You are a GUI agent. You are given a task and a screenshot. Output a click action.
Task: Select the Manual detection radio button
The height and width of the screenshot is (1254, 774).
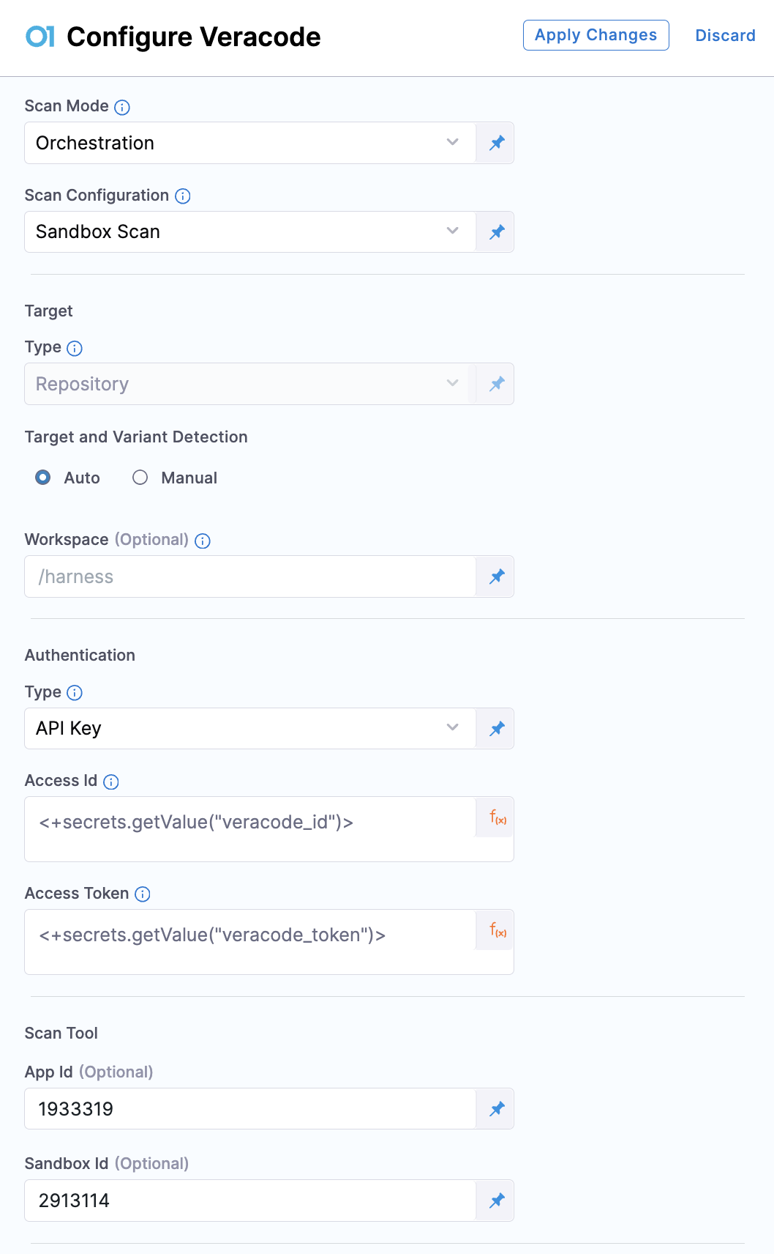click(x=140, y=478)
